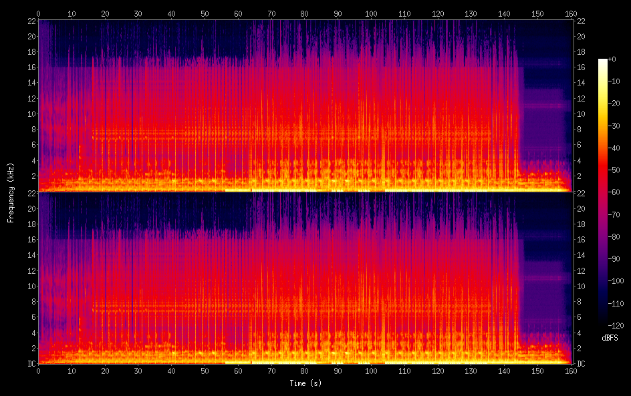Select the "-120" colorbar value
The height and width of the screenshot is (396, 631).
click(616, 326)
